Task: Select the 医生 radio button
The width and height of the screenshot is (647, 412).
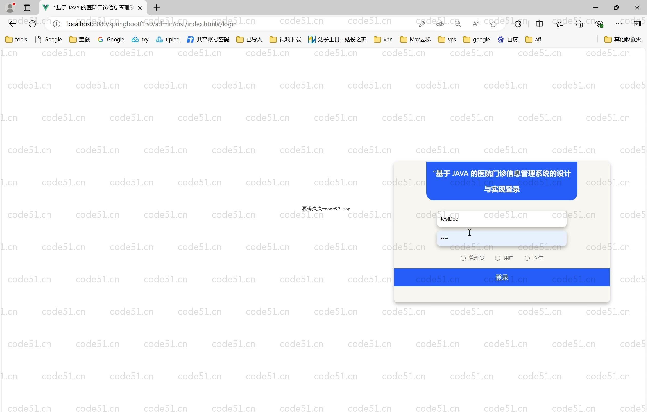Action: point(527,258)
